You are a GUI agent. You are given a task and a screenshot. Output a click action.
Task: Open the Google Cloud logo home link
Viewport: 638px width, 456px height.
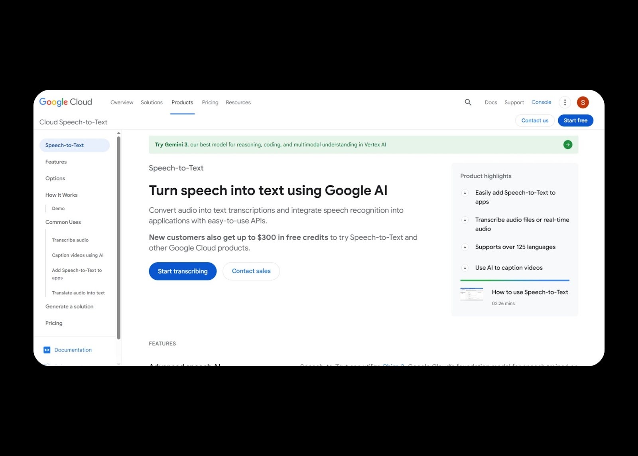click(x=65, y=102)
